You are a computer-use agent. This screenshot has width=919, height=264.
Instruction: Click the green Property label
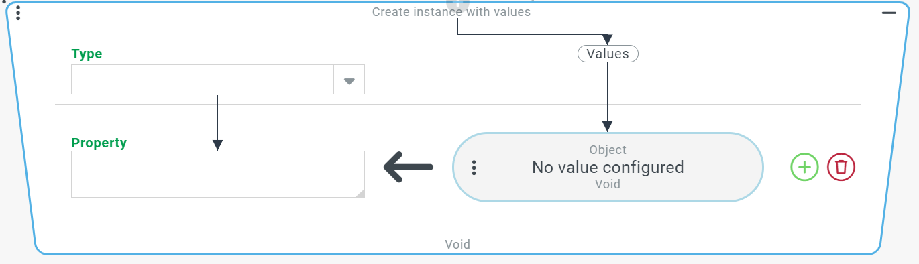[99, 143]
